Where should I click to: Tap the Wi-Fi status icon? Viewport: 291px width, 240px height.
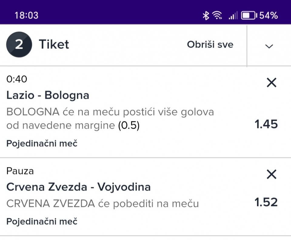pos(217,15)
